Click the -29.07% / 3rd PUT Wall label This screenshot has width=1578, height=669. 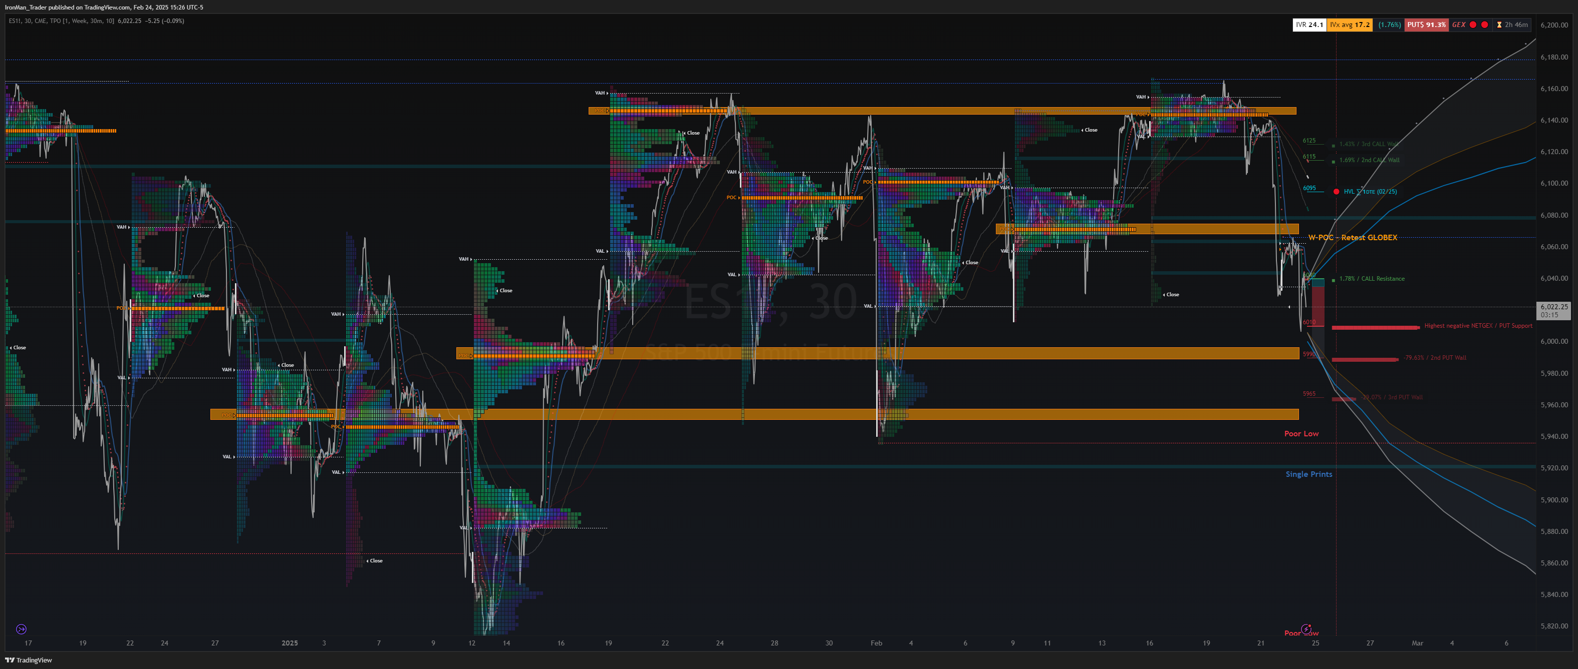click(x=1392, y=397)
